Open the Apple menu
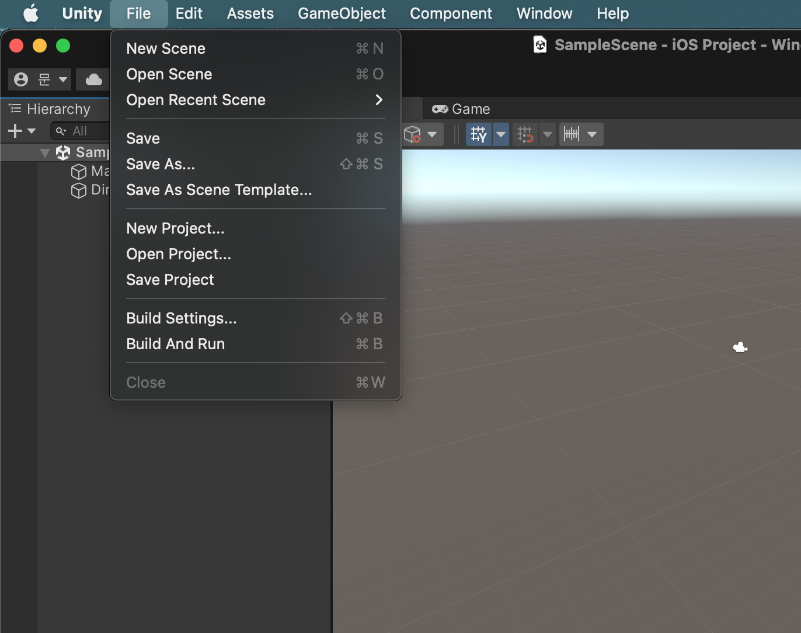801x633 pixels. point(31,13)
